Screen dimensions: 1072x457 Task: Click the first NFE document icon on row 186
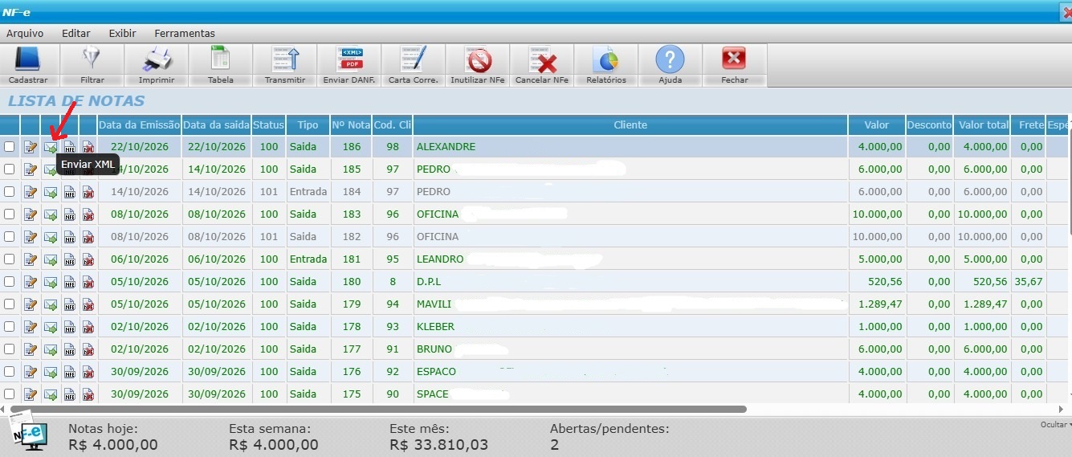(x=70, y=147)
